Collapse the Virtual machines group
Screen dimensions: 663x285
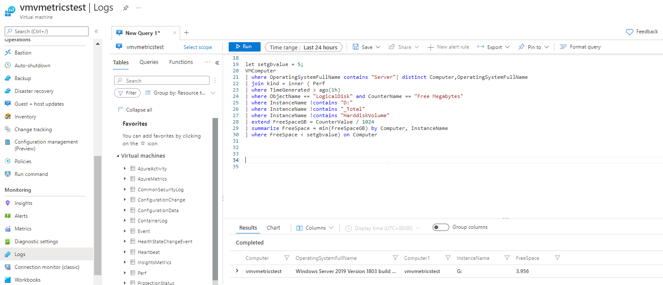point(118,156)
